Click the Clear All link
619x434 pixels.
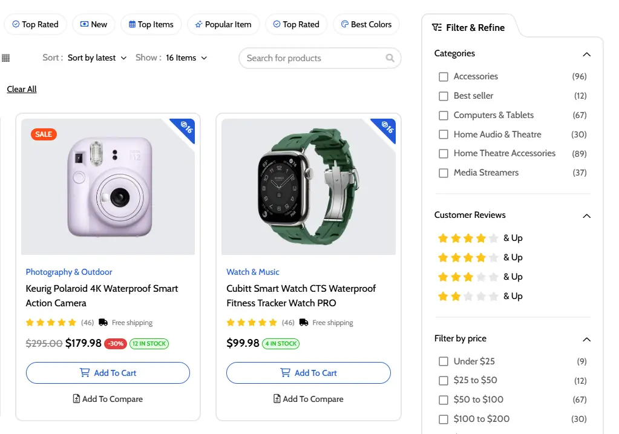click(x=22, y=89)
